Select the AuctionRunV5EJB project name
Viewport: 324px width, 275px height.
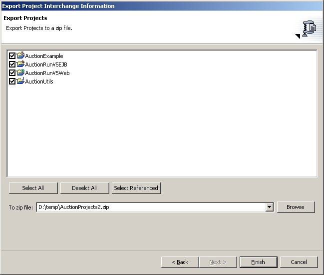46,64
